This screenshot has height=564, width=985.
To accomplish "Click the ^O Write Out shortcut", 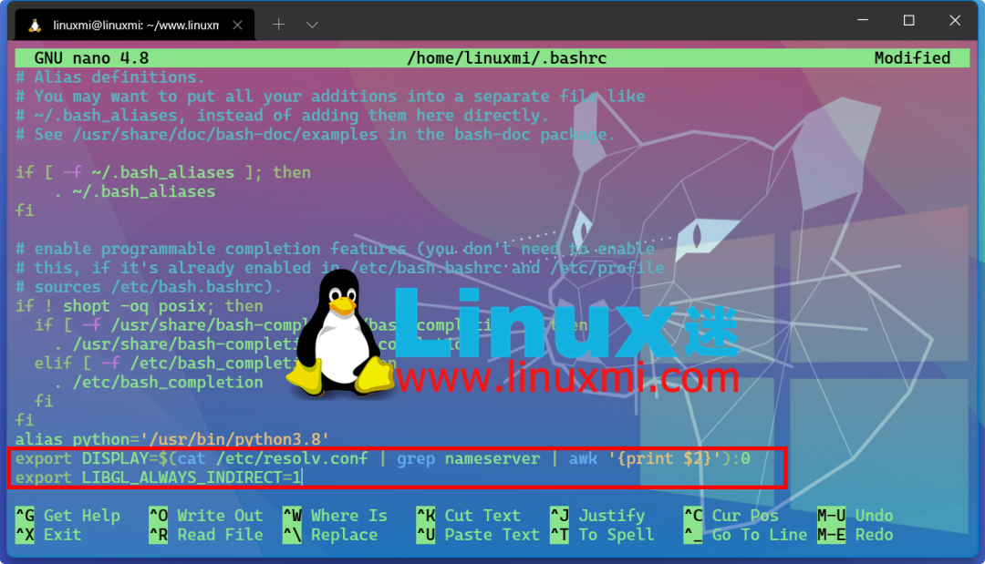I will [206, 516].
